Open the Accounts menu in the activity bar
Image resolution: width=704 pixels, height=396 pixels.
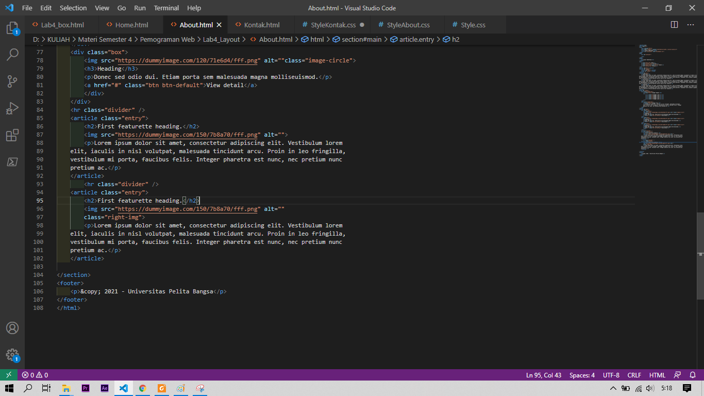pos(12,327)
